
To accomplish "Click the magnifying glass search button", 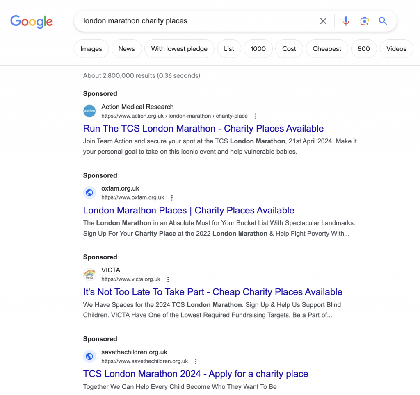I will click(x=383, y=21).
